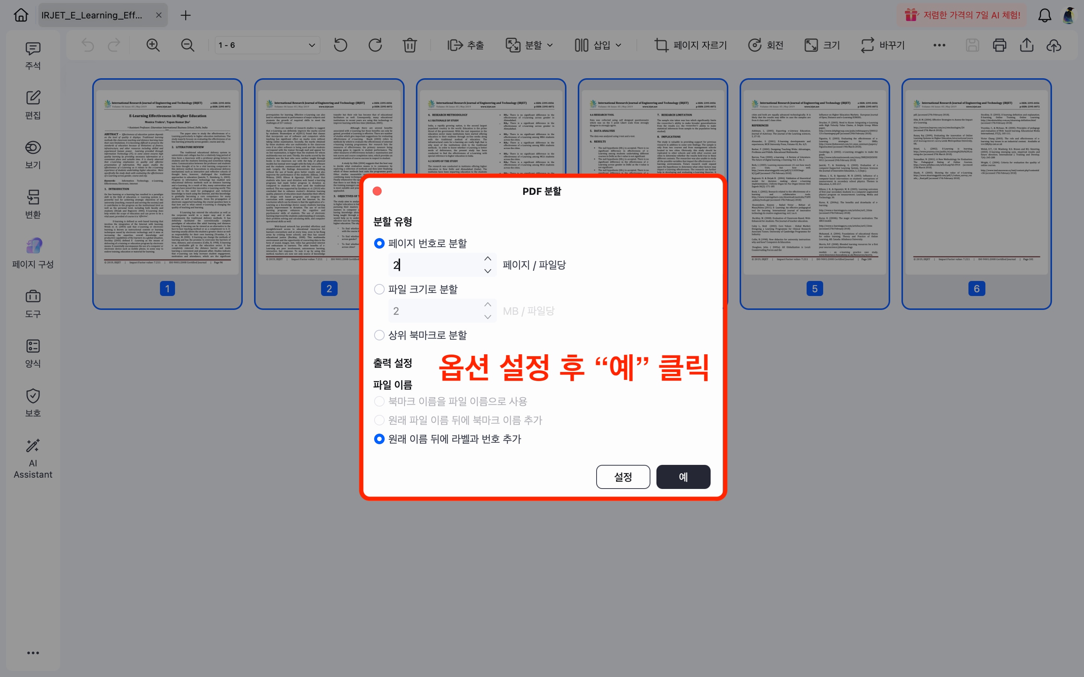Select the page 5 thumbnail
The width and height of the screenshot is (1084, 677).
coord(815,193)
